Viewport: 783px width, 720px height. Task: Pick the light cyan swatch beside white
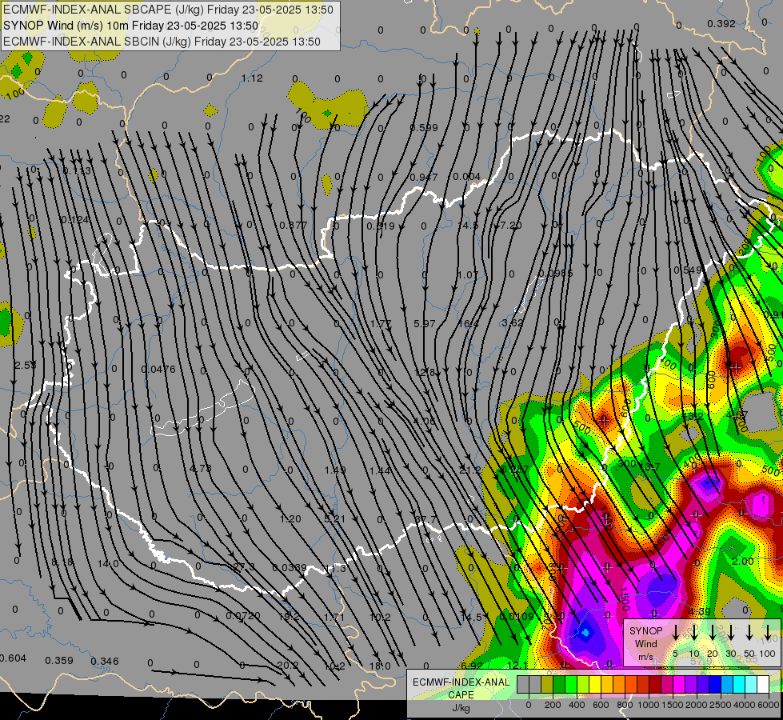pos(751,685)
